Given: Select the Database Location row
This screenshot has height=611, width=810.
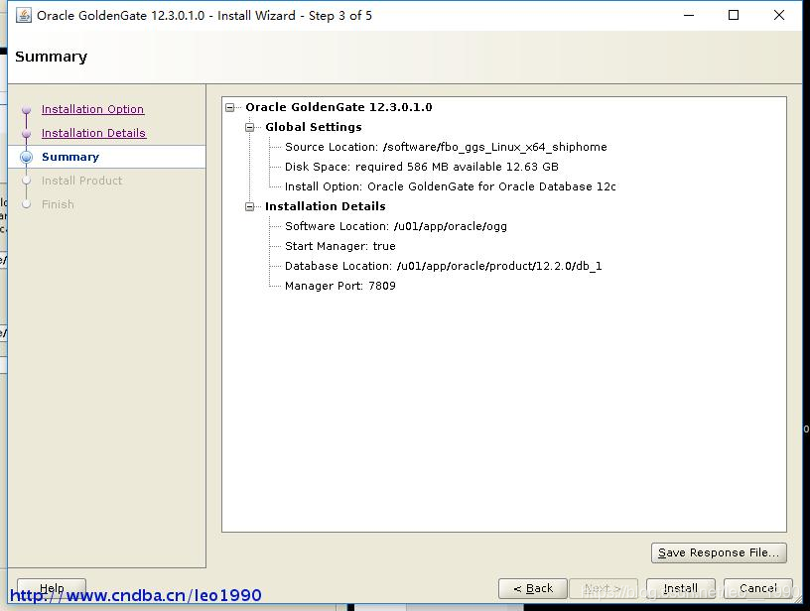Looking at the screenshot, I should pyautogui.click(x=444, y=266).
